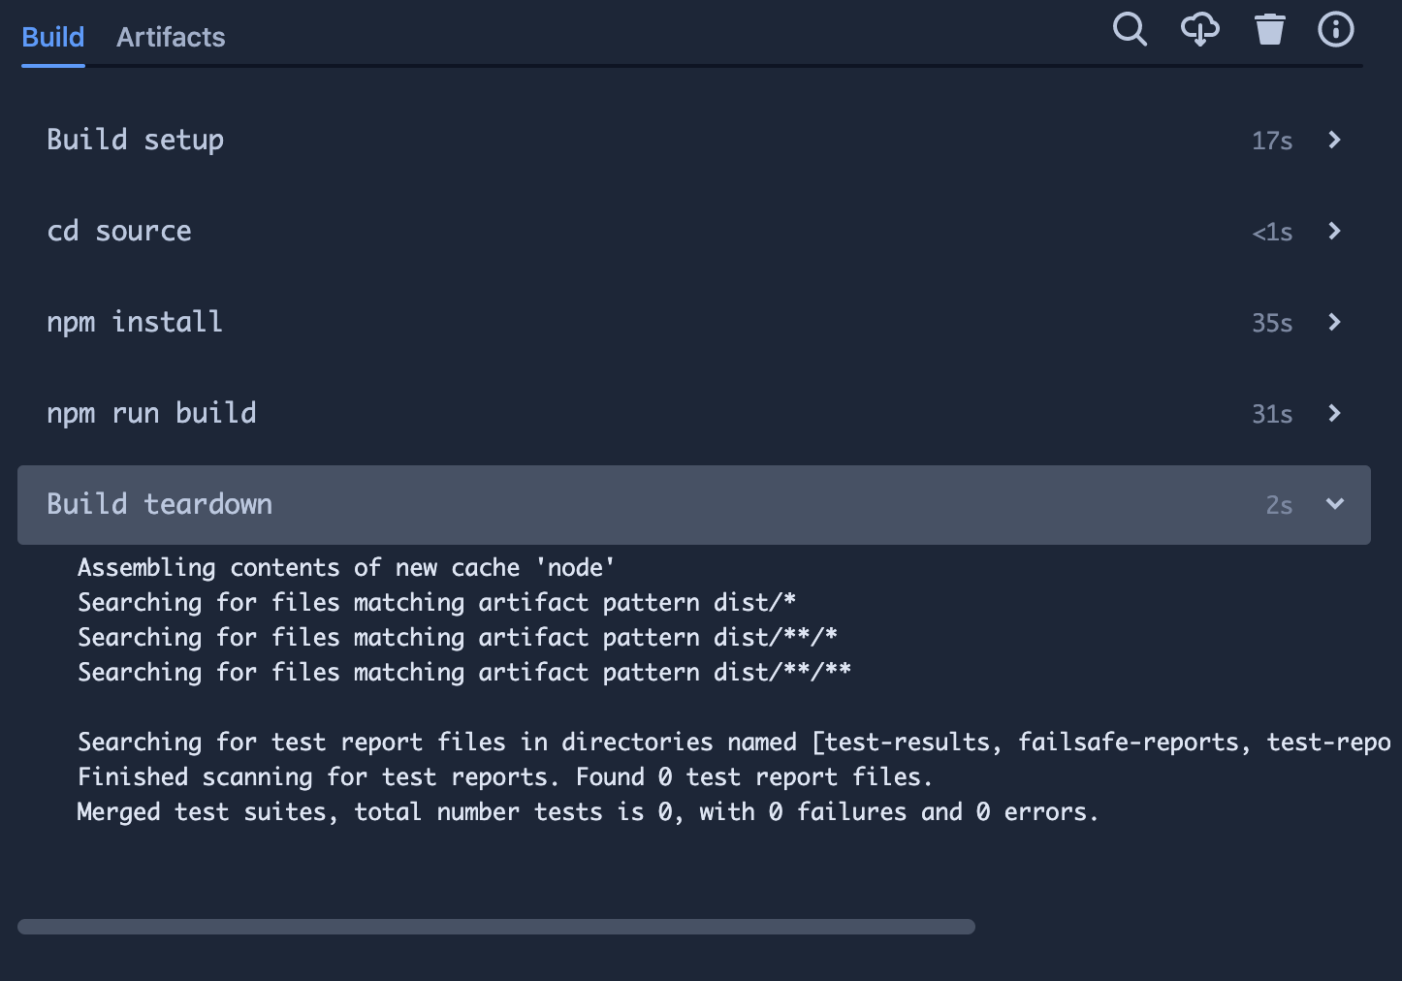Open the npm run build row

click(694, 413)
